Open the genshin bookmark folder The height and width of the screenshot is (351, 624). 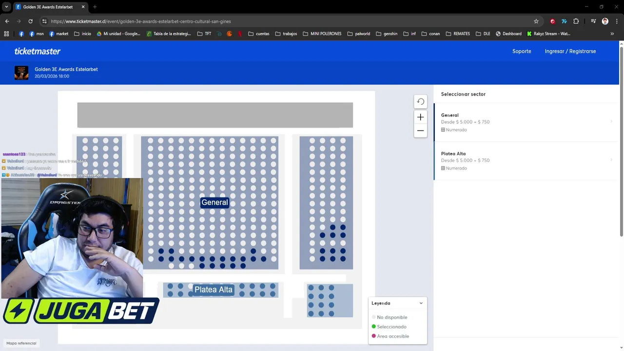point(387,34)
